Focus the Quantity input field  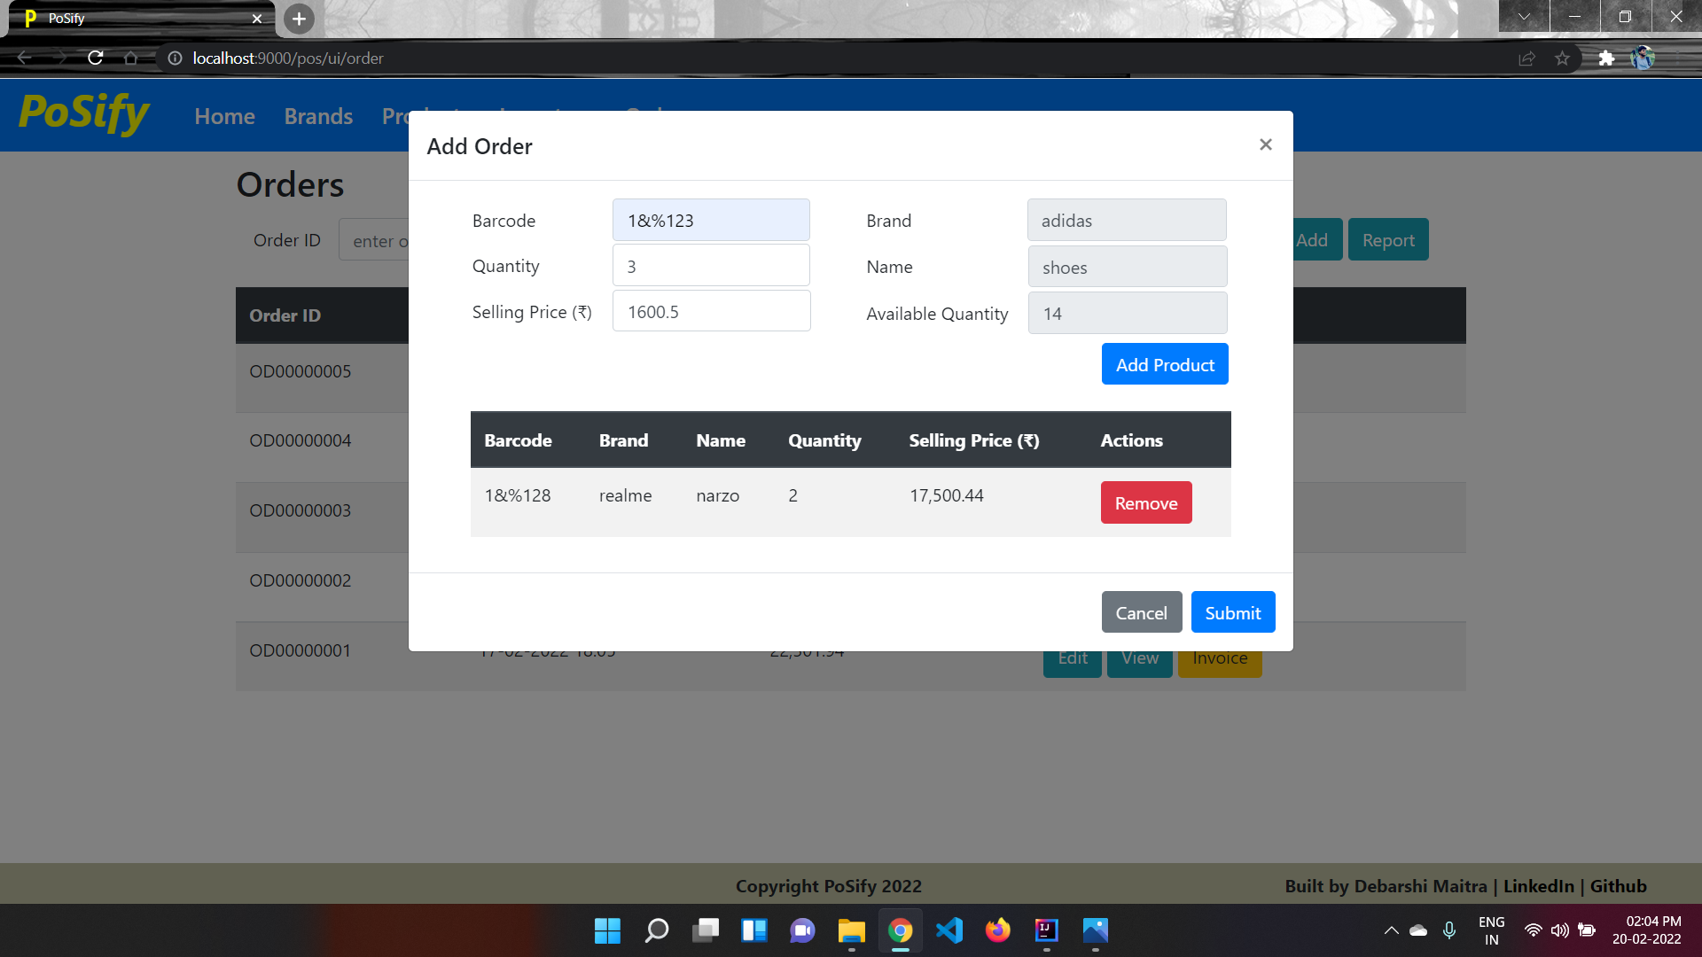point(711,266)
